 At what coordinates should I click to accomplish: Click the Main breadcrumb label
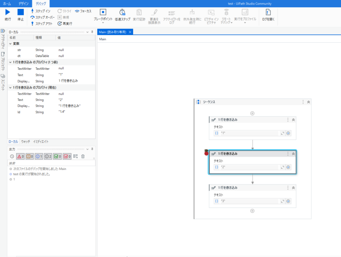[102, 39]
